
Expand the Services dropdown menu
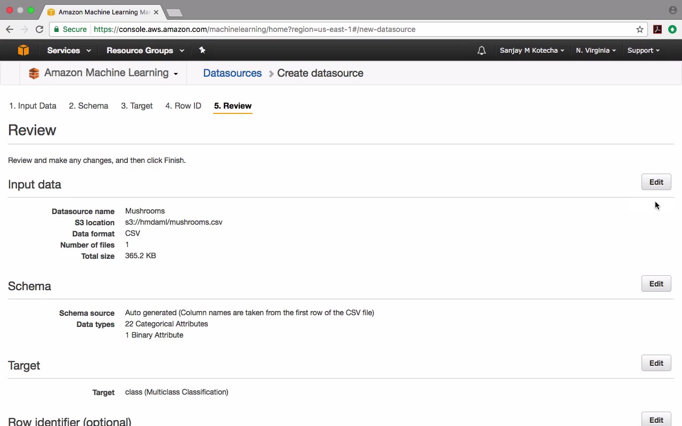pyautogui.click(x=69, y=51)
